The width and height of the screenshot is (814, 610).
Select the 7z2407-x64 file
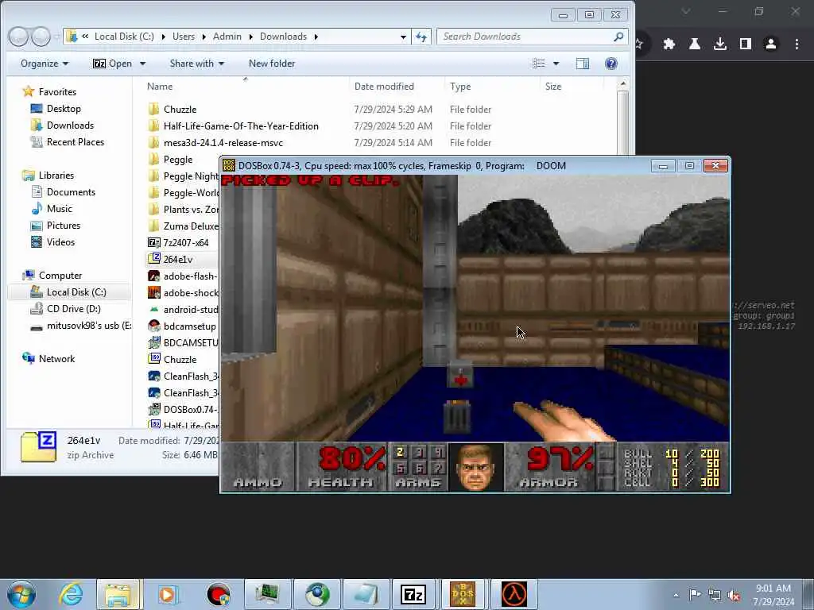[x=178, y=242]
